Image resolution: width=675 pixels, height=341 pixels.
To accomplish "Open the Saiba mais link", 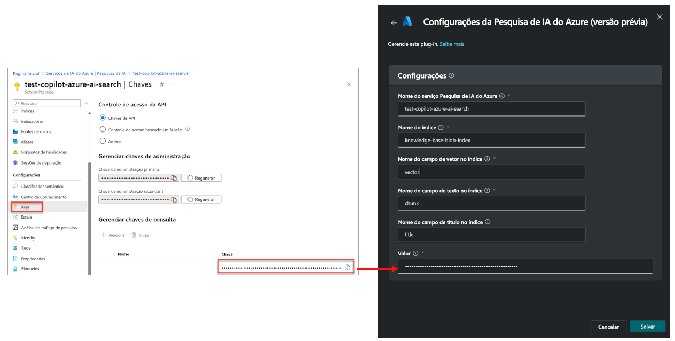I will pos(452,44).
